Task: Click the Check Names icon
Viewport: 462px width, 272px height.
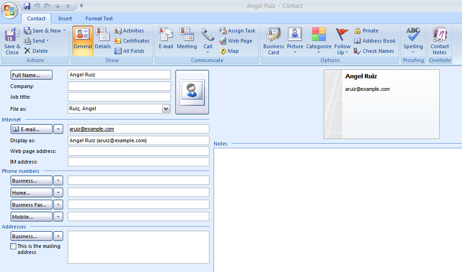Action: 358,51
